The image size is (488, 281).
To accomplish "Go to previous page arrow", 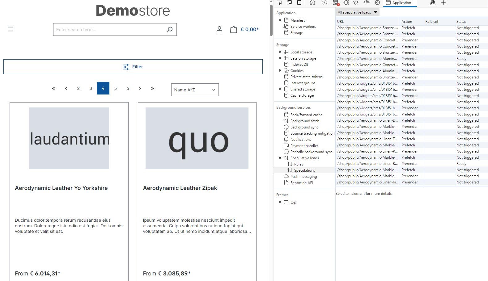I will 66,88.
